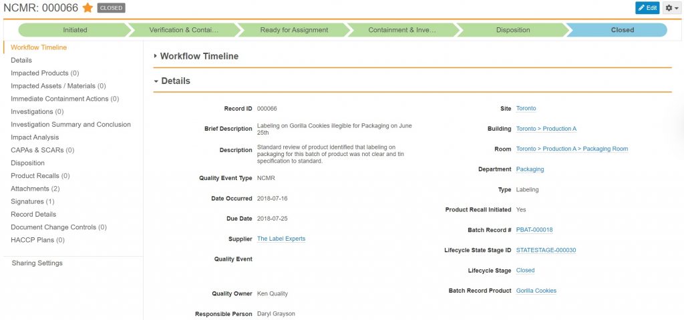Viewport: 684px width, 320px height.
Task: Click the Edit button
Action: click(x=647, y=8)
